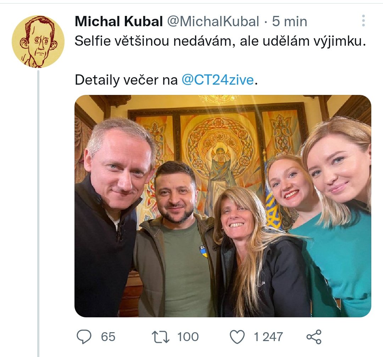383x357 pixels.
Task: Click the blue-yellow flag in the photo
Action: point(272,209)
